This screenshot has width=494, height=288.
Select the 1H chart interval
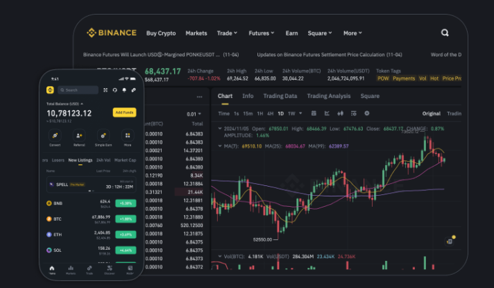tap(260, 113)
